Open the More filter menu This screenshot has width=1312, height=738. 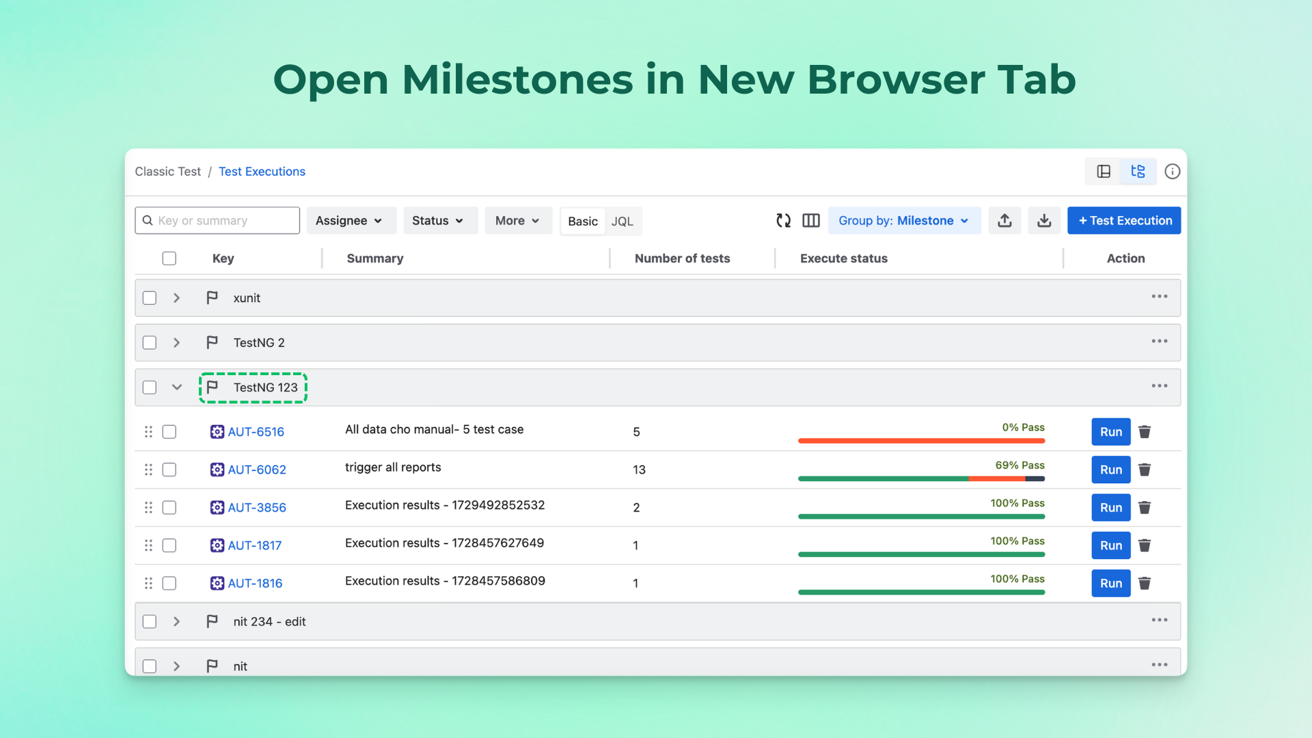coord(518,220)
